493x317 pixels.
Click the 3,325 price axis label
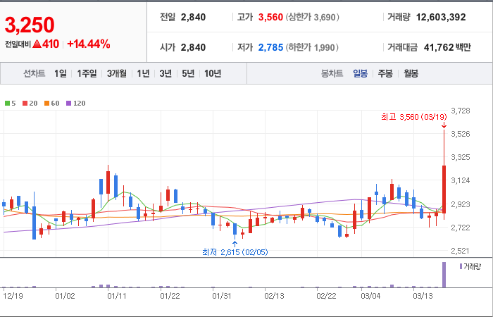pos(461,157)
